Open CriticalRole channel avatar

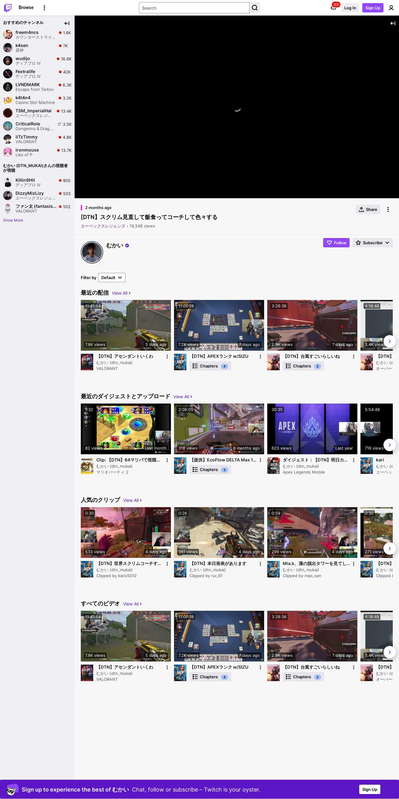tap(8, 126)
